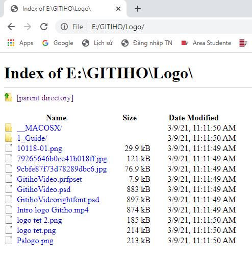Sort listing by Size column header
This screenshot has height=257, width=252.
(130, 118)
